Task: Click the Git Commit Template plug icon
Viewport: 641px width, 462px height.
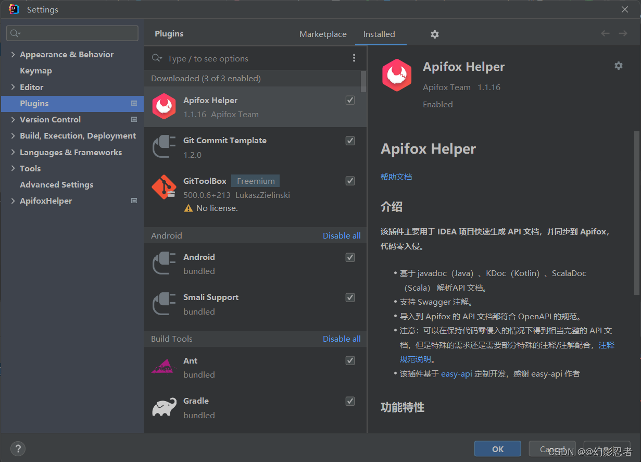Action: click(x=164, y=146)
